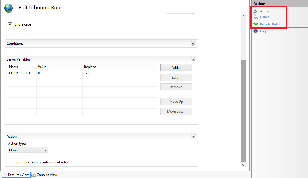Open the Help link in Actions

click(263, 31)
